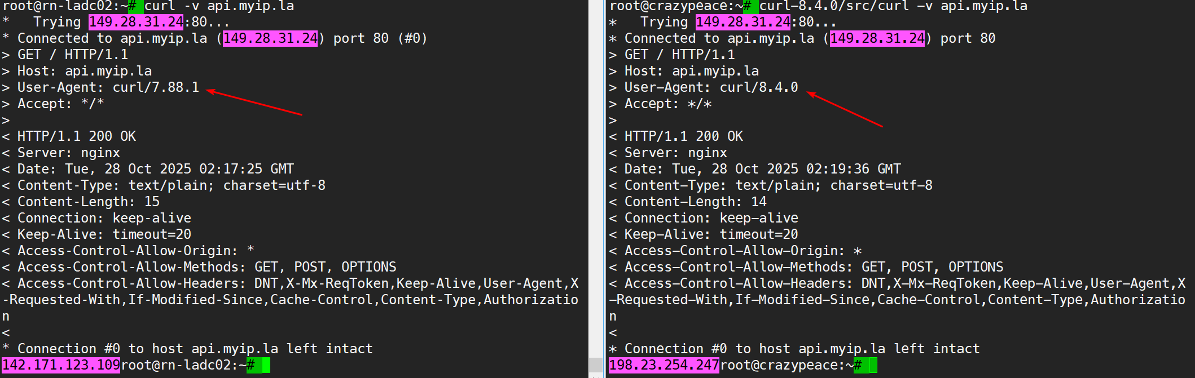Click the highlighted IP 142.171.123.109

click(61, 365)
